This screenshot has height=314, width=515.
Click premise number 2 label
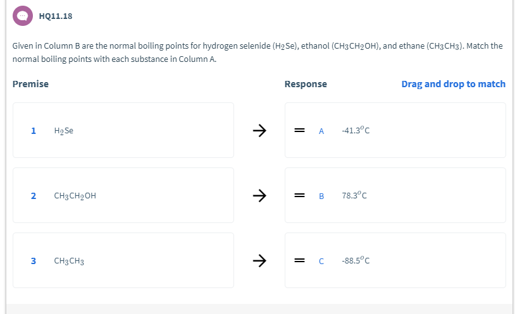(x=33, y=196)
